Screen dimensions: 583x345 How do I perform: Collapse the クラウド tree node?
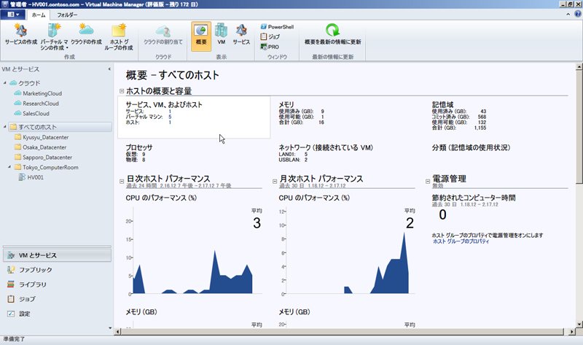[5, 83]
